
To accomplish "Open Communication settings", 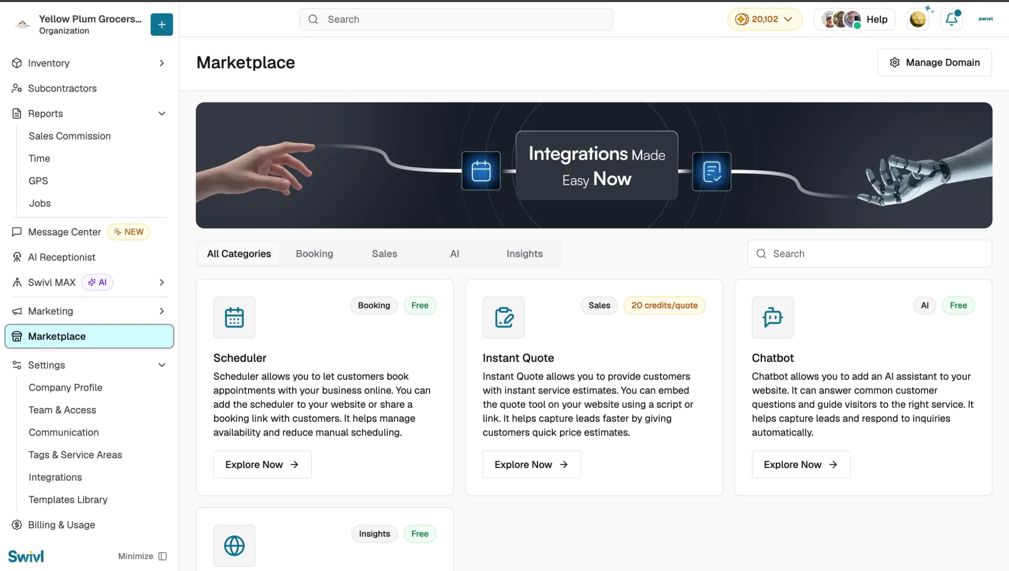I will click(x=64, y=432).
